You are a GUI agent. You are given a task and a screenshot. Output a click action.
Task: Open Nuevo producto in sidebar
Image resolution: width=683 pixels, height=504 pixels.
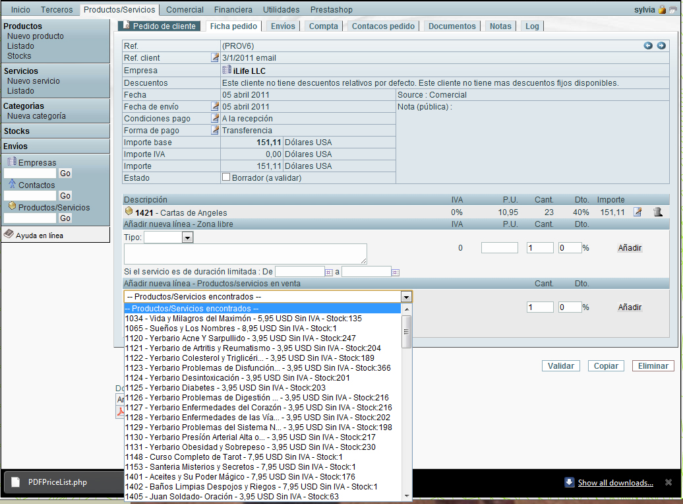(x=36, y=36)
